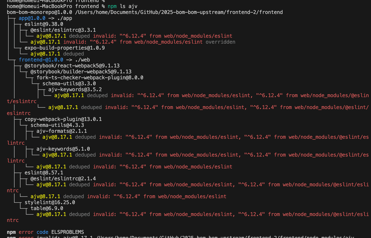Click the 'eslint@8.57.1' tree row
371x238 pixels.
click(44, 173)
